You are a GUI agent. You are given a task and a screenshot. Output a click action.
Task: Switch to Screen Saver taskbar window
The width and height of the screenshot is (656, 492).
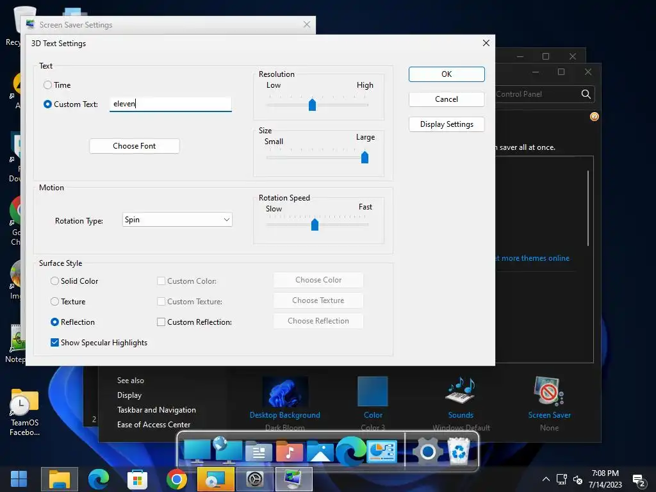pyautogui.click(x=293, y=479)
